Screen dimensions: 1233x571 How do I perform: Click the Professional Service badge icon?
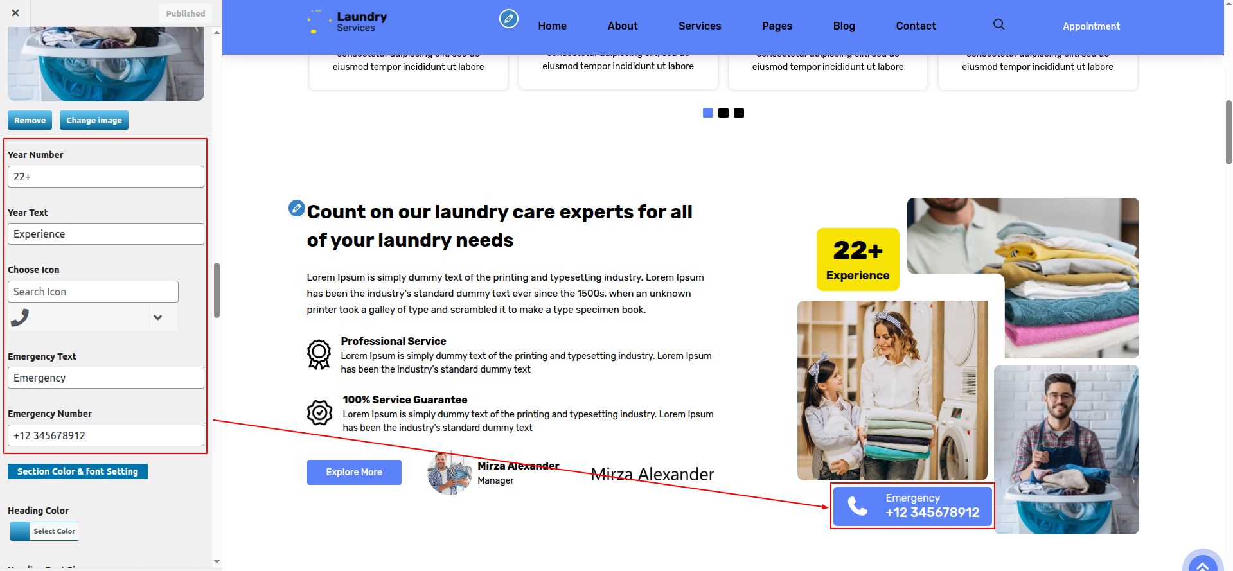tap(319, 355)
